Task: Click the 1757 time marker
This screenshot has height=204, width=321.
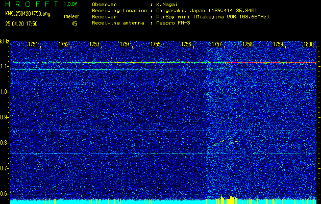Action: pos(216,44)
